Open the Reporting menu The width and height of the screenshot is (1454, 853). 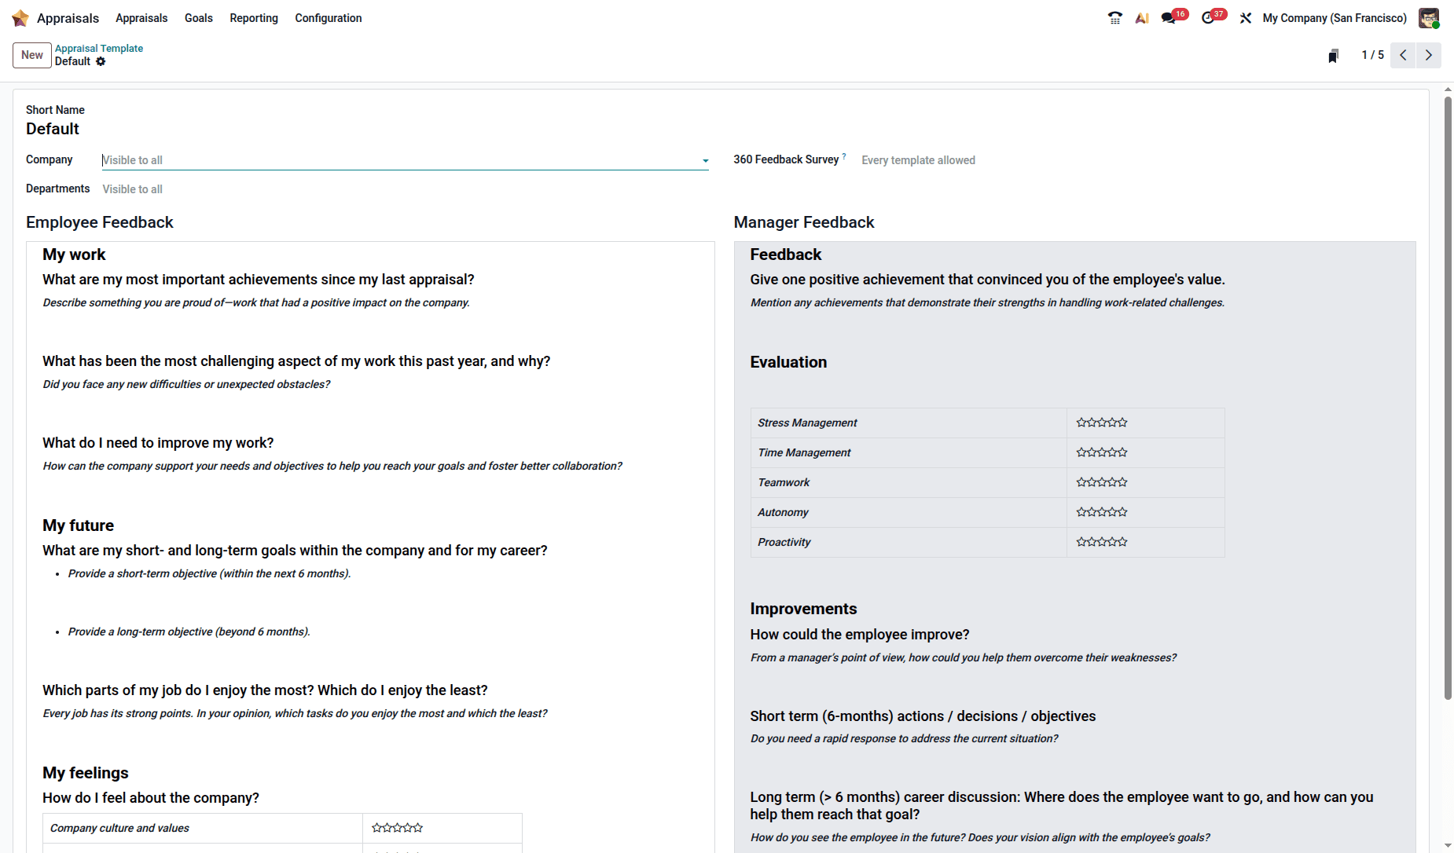coord(254,18)
